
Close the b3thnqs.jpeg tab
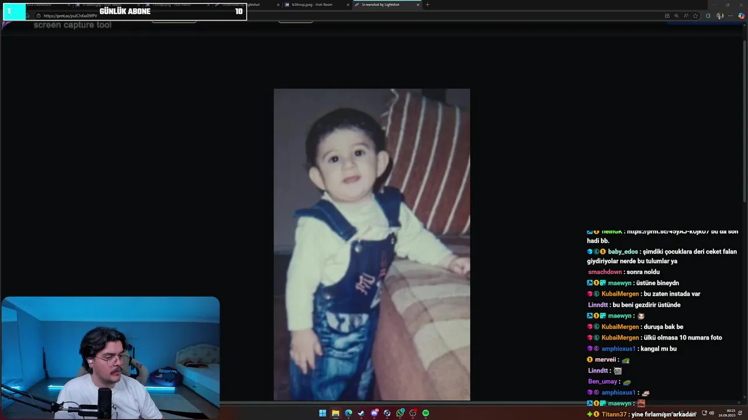(348, 5)
